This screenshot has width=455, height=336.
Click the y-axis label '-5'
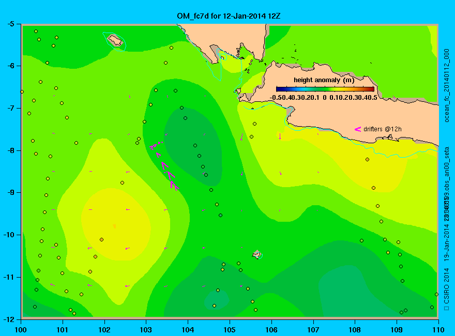(10, 24)
